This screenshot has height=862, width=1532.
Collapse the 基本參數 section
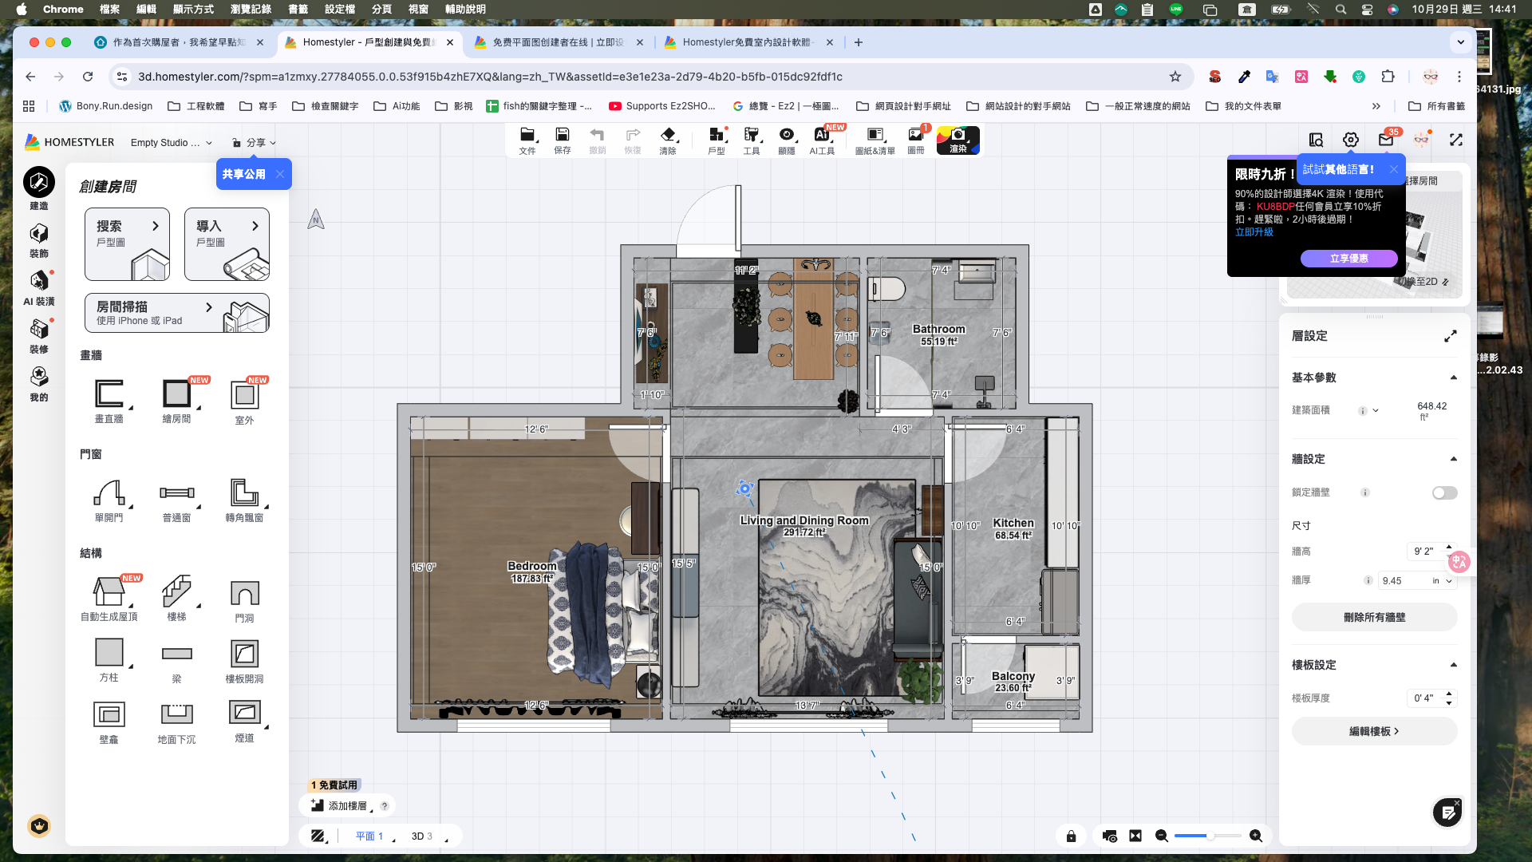1453,378
